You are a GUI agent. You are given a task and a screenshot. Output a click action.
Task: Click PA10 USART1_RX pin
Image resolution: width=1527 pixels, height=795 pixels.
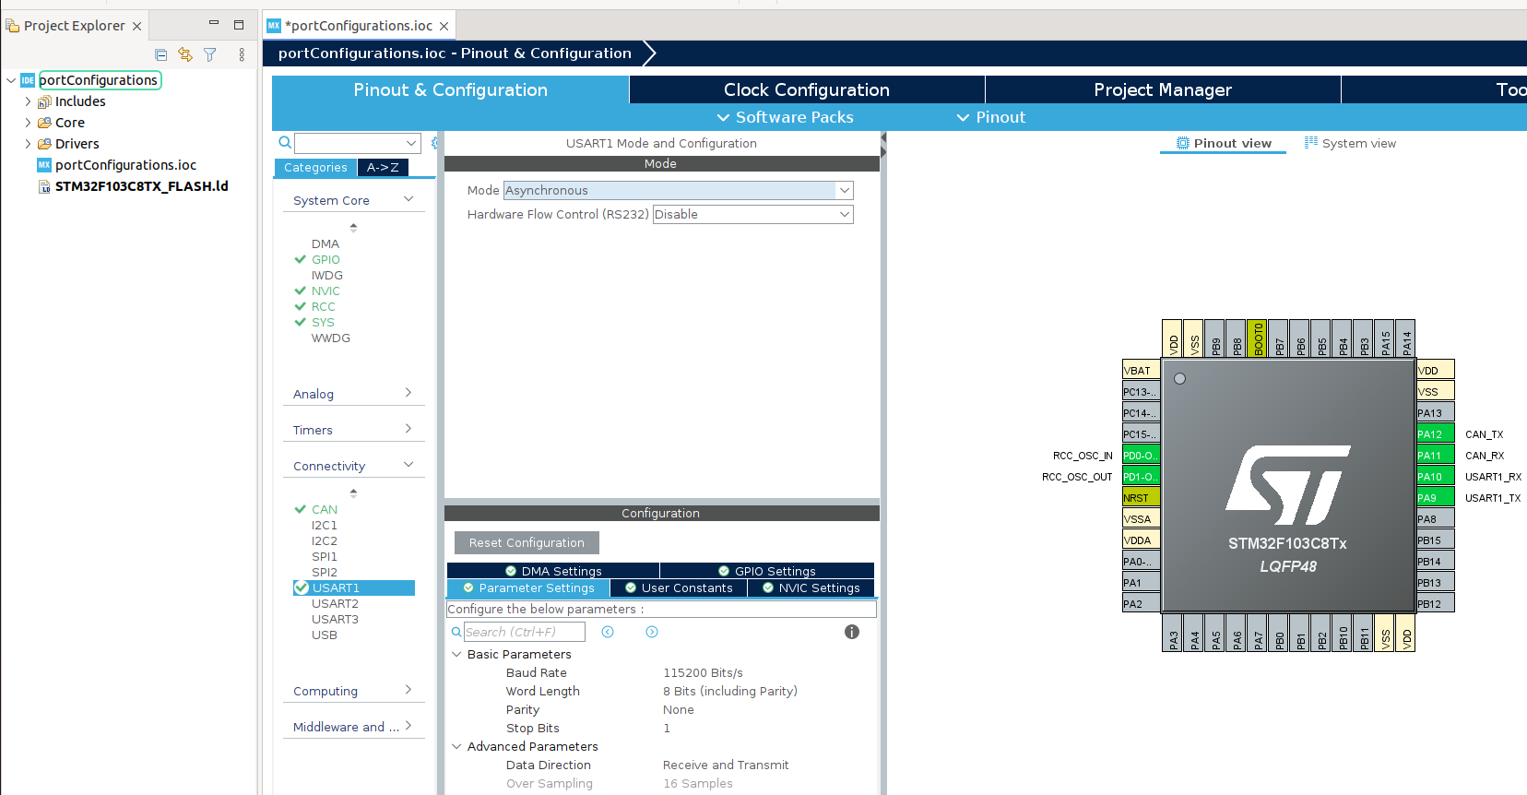pos(1435,477)
